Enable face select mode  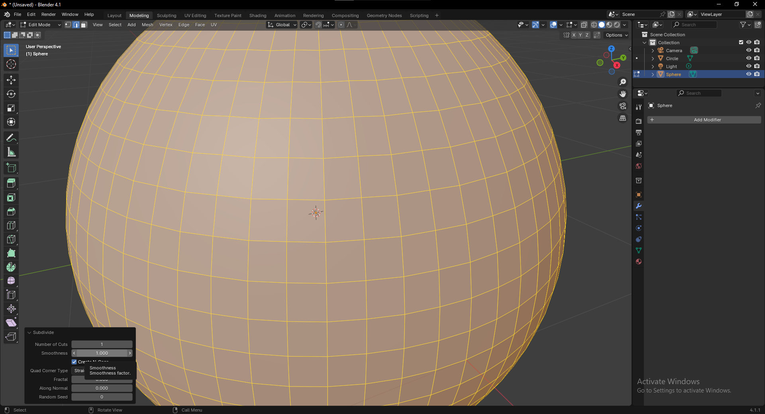tap(84, 25)
